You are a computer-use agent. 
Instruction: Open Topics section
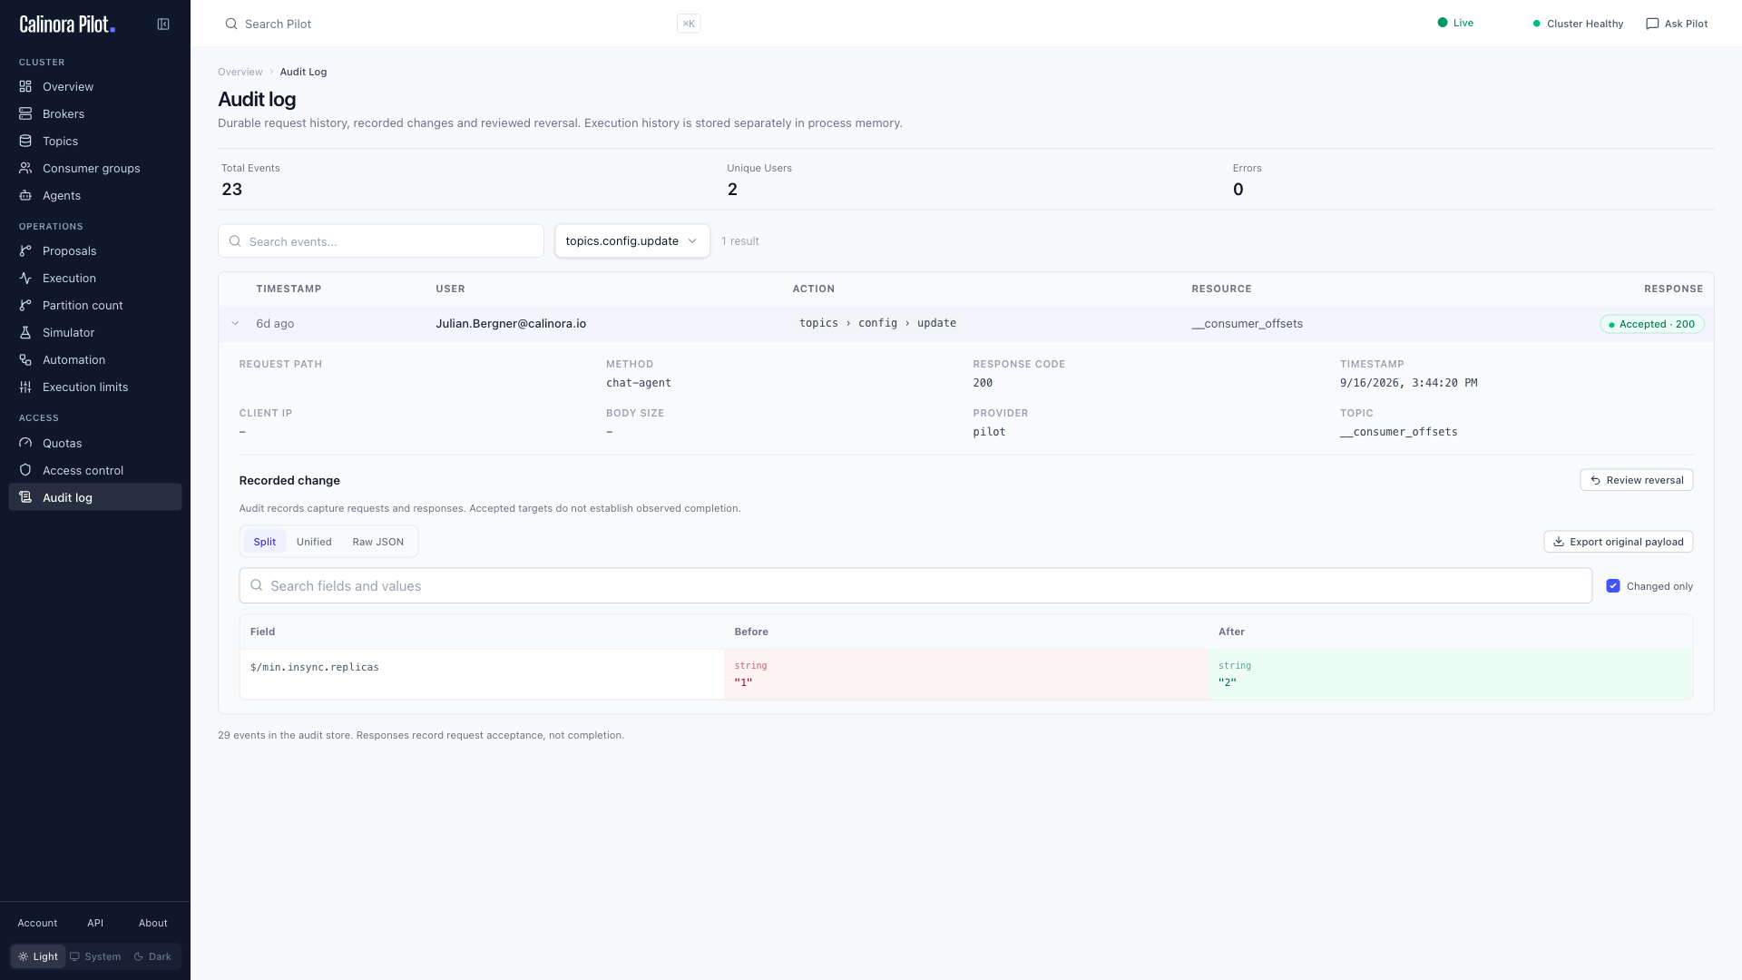(95, 141)
